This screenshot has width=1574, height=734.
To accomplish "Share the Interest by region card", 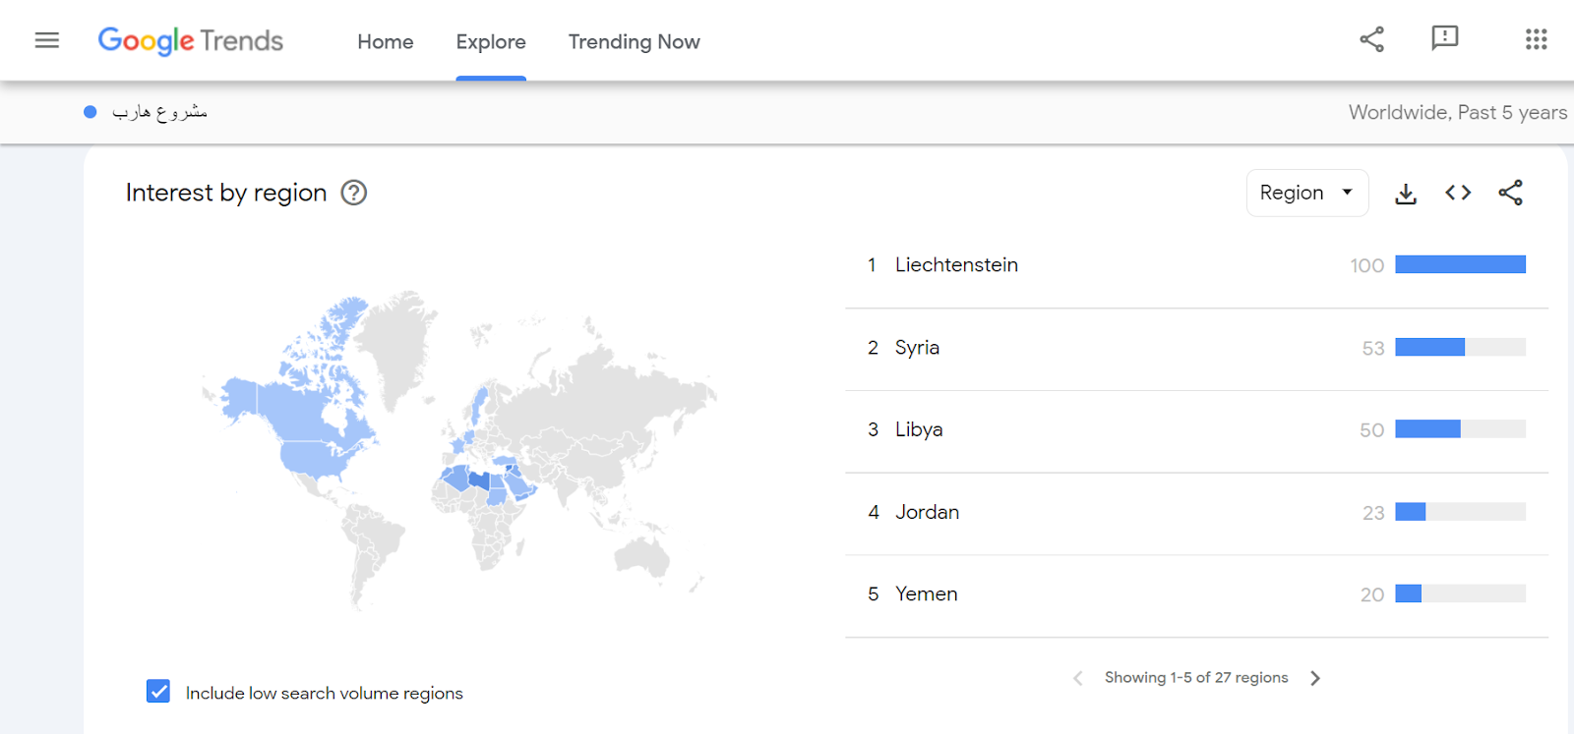I will [x=1510, y=193].
